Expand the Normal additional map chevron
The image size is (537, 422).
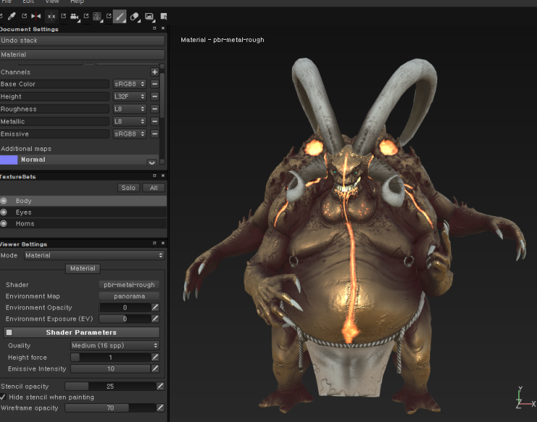(x=152, y=162)
